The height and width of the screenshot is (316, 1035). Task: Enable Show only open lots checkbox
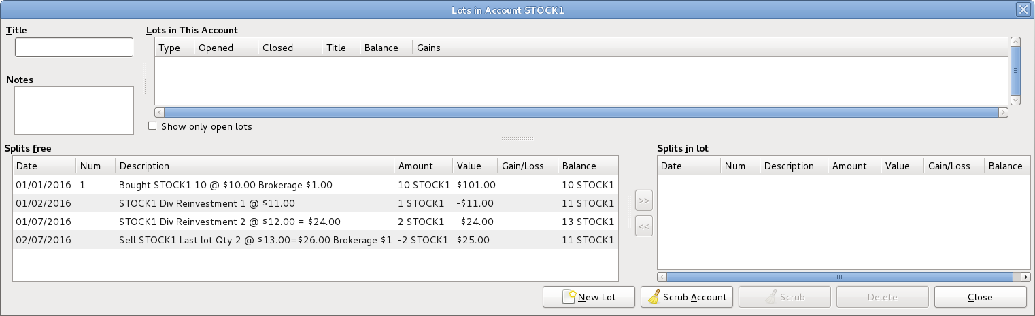[152, 126]
